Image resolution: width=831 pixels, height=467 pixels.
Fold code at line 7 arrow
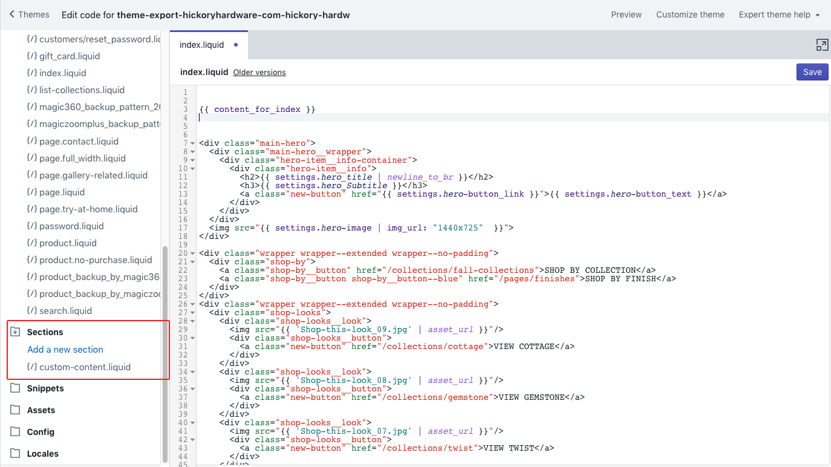point(192,143)
